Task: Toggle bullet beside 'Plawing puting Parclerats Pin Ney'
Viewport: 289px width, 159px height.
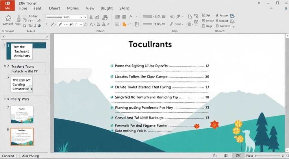Action: click(112, 107)
